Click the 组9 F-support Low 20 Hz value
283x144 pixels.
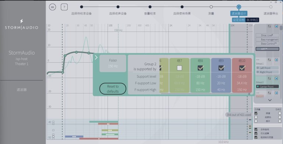[x=221, y=83]
